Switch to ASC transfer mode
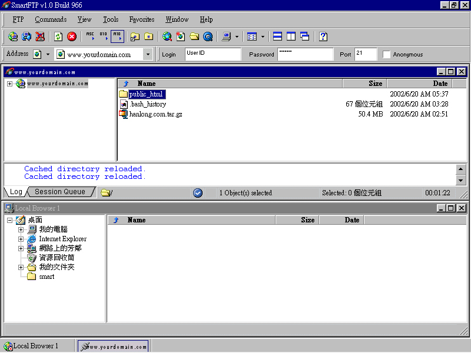The width and height of the screenshot is (471, 353). coord(90,36)
